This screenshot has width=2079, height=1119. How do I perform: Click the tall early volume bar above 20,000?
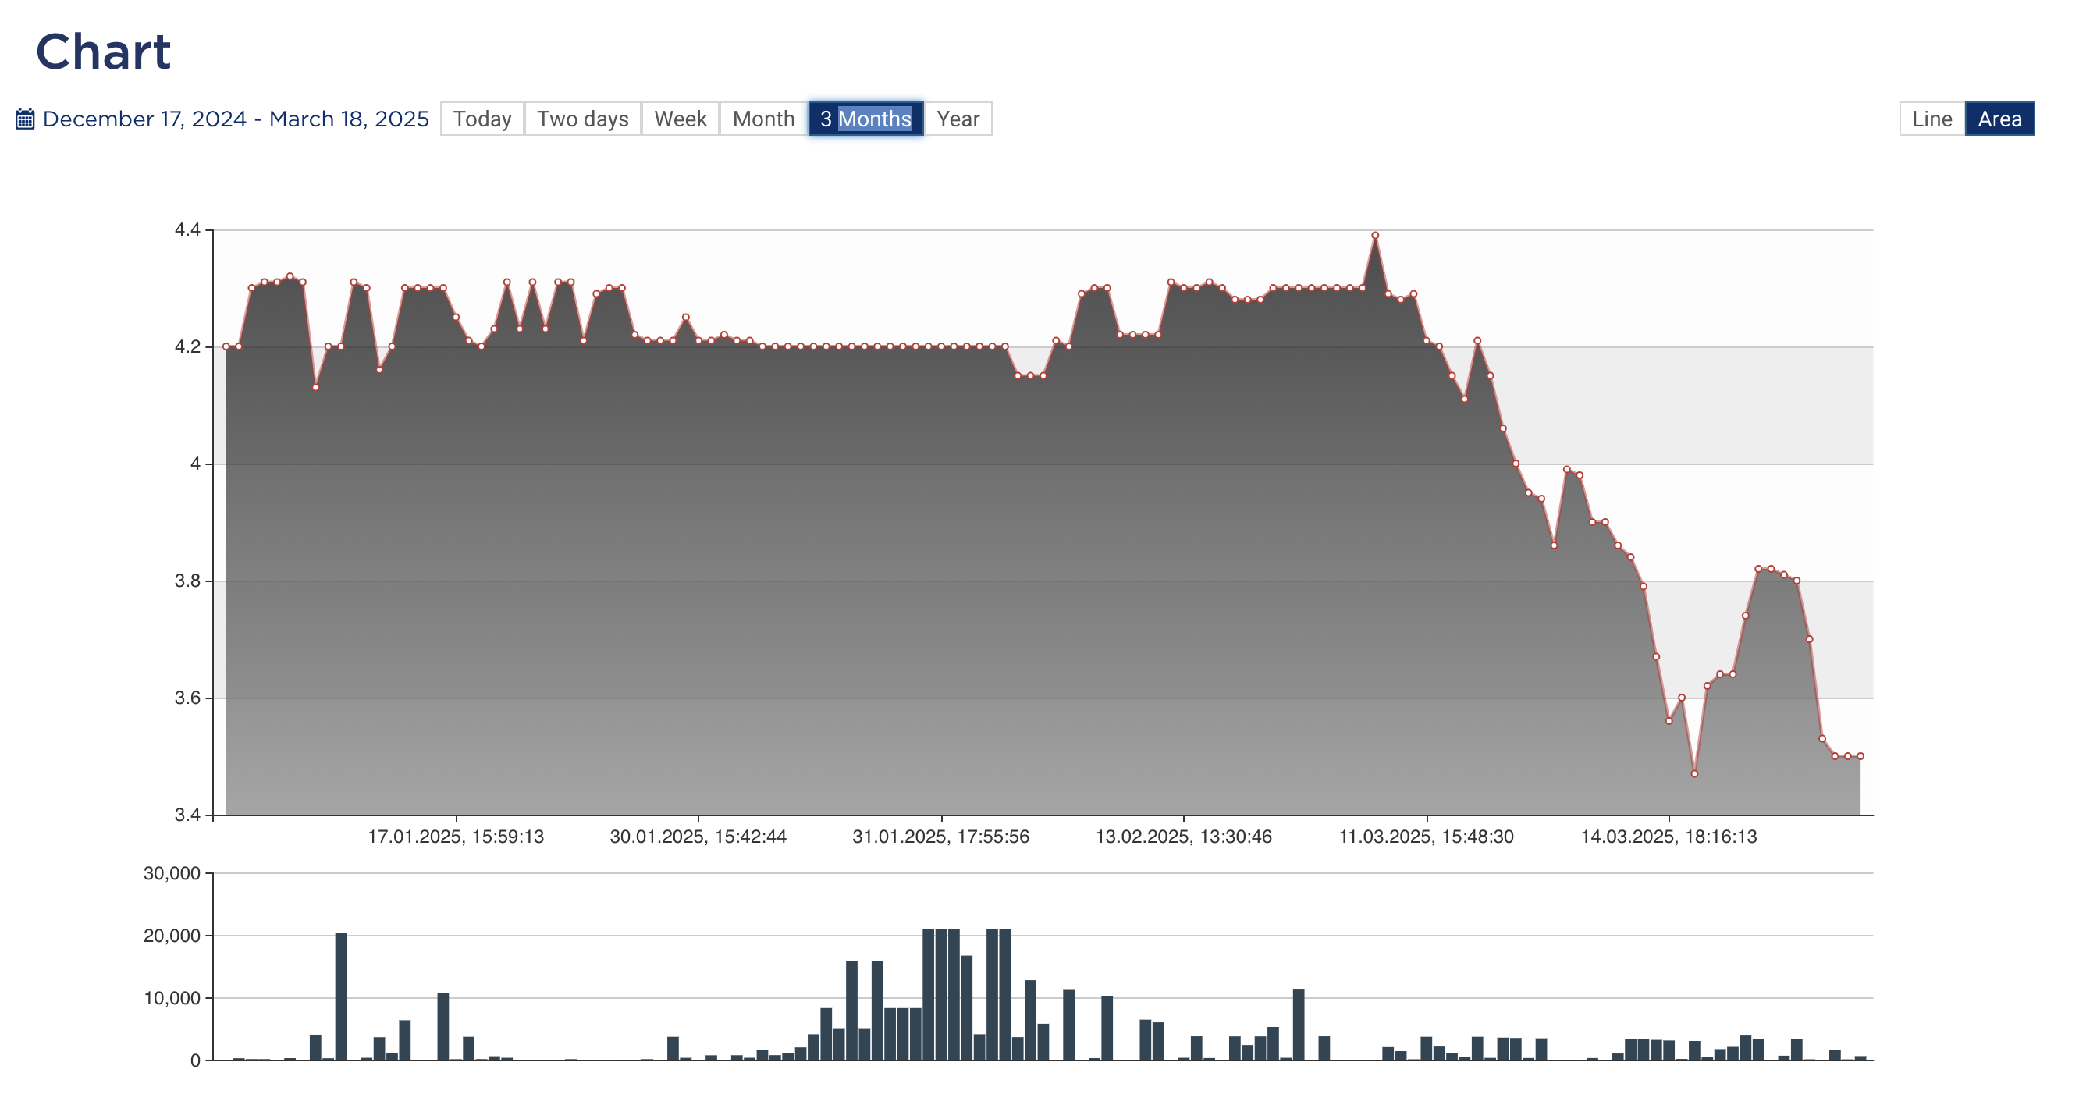click(340, 996)
